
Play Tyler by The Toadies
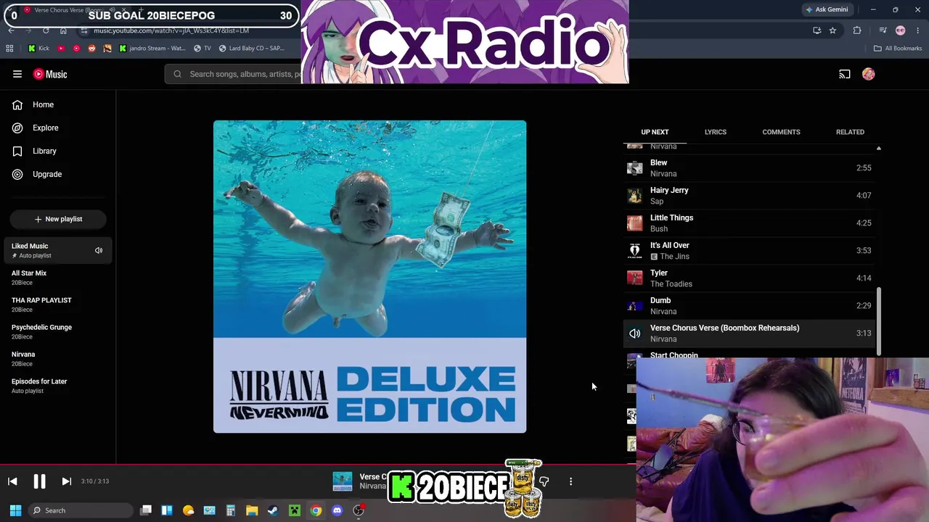tap(749, 278)
